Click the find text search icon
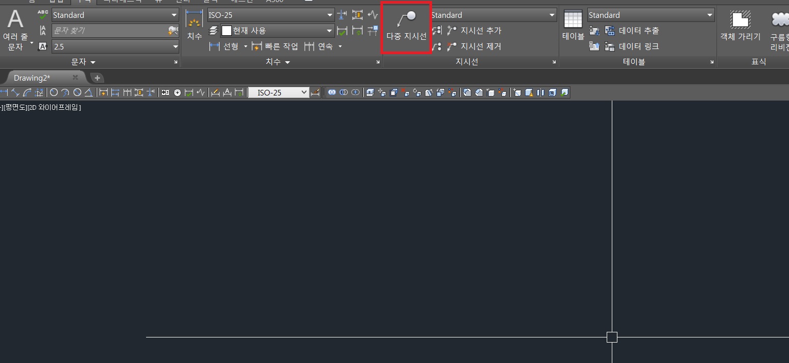 pos(173,31)
